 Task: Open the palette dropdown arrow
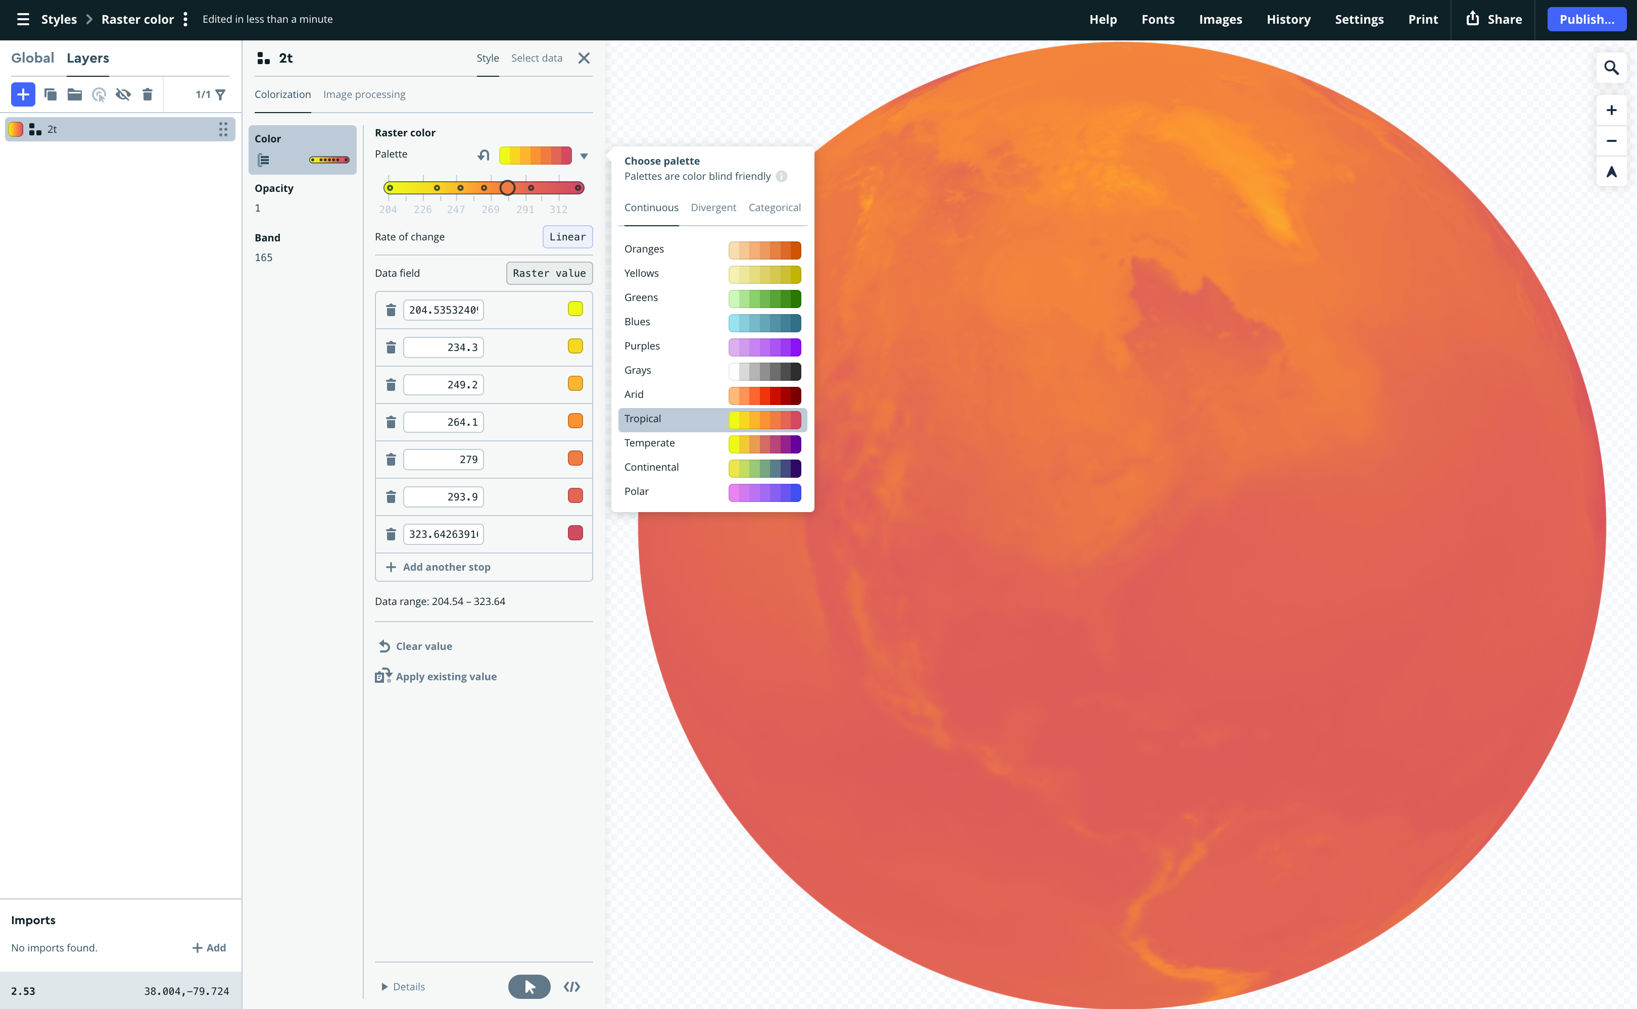[584, 156]
